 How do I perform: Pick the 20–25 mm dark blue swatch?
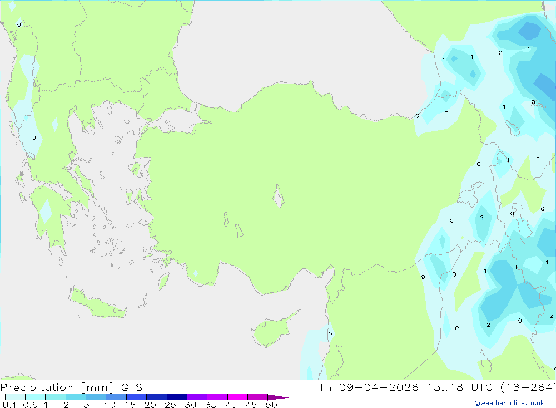point(157,397)
